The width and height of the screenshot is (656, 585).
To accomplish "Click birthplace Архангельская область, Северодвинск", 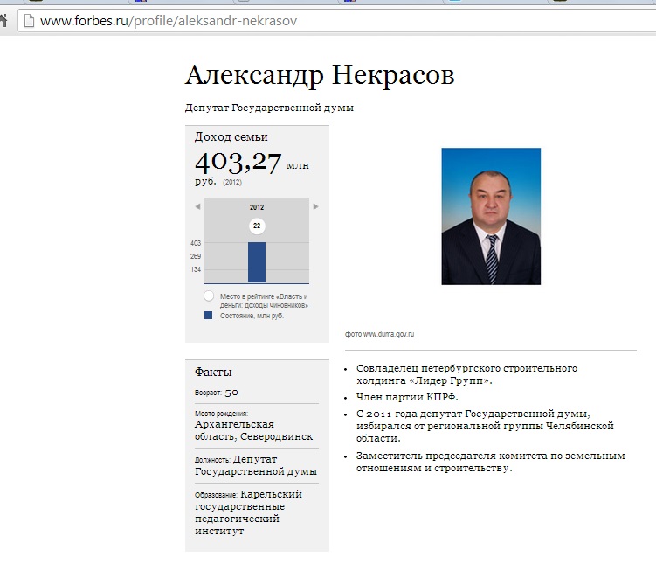I will click(x=253, y=430).
